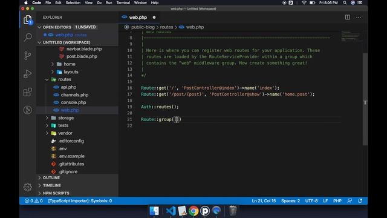The height and width of the screenshot is (218, 387).
Task: Open the Edit menu
Action: click(58, 2)
